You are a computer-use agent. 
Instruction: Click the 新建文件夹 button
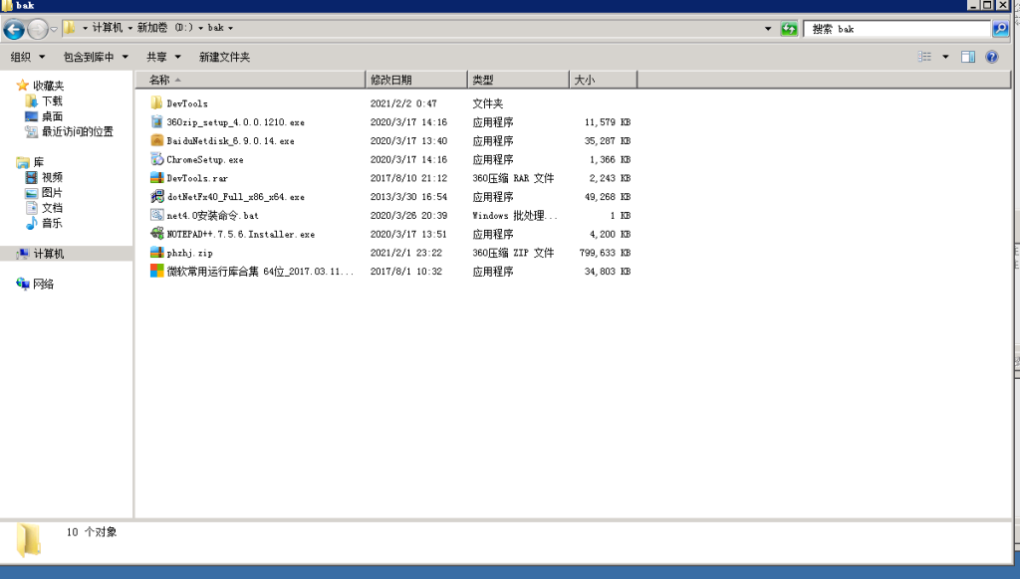coord(224,57)
